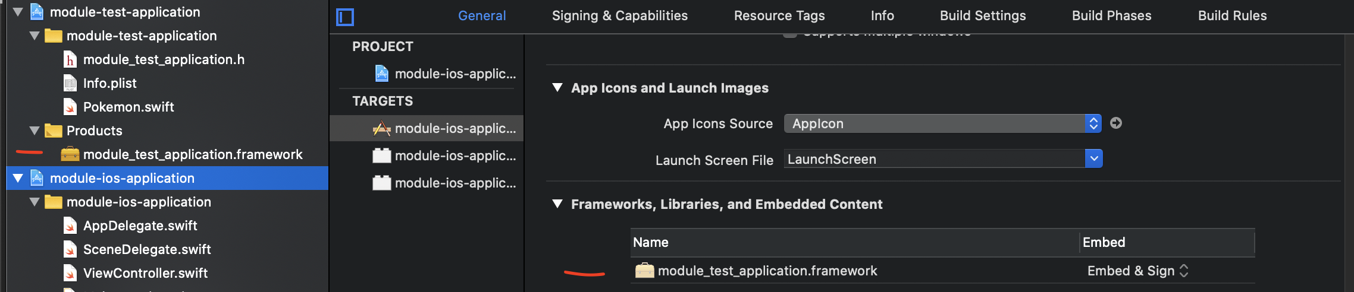Click the Products folder icon

(54, 131)
